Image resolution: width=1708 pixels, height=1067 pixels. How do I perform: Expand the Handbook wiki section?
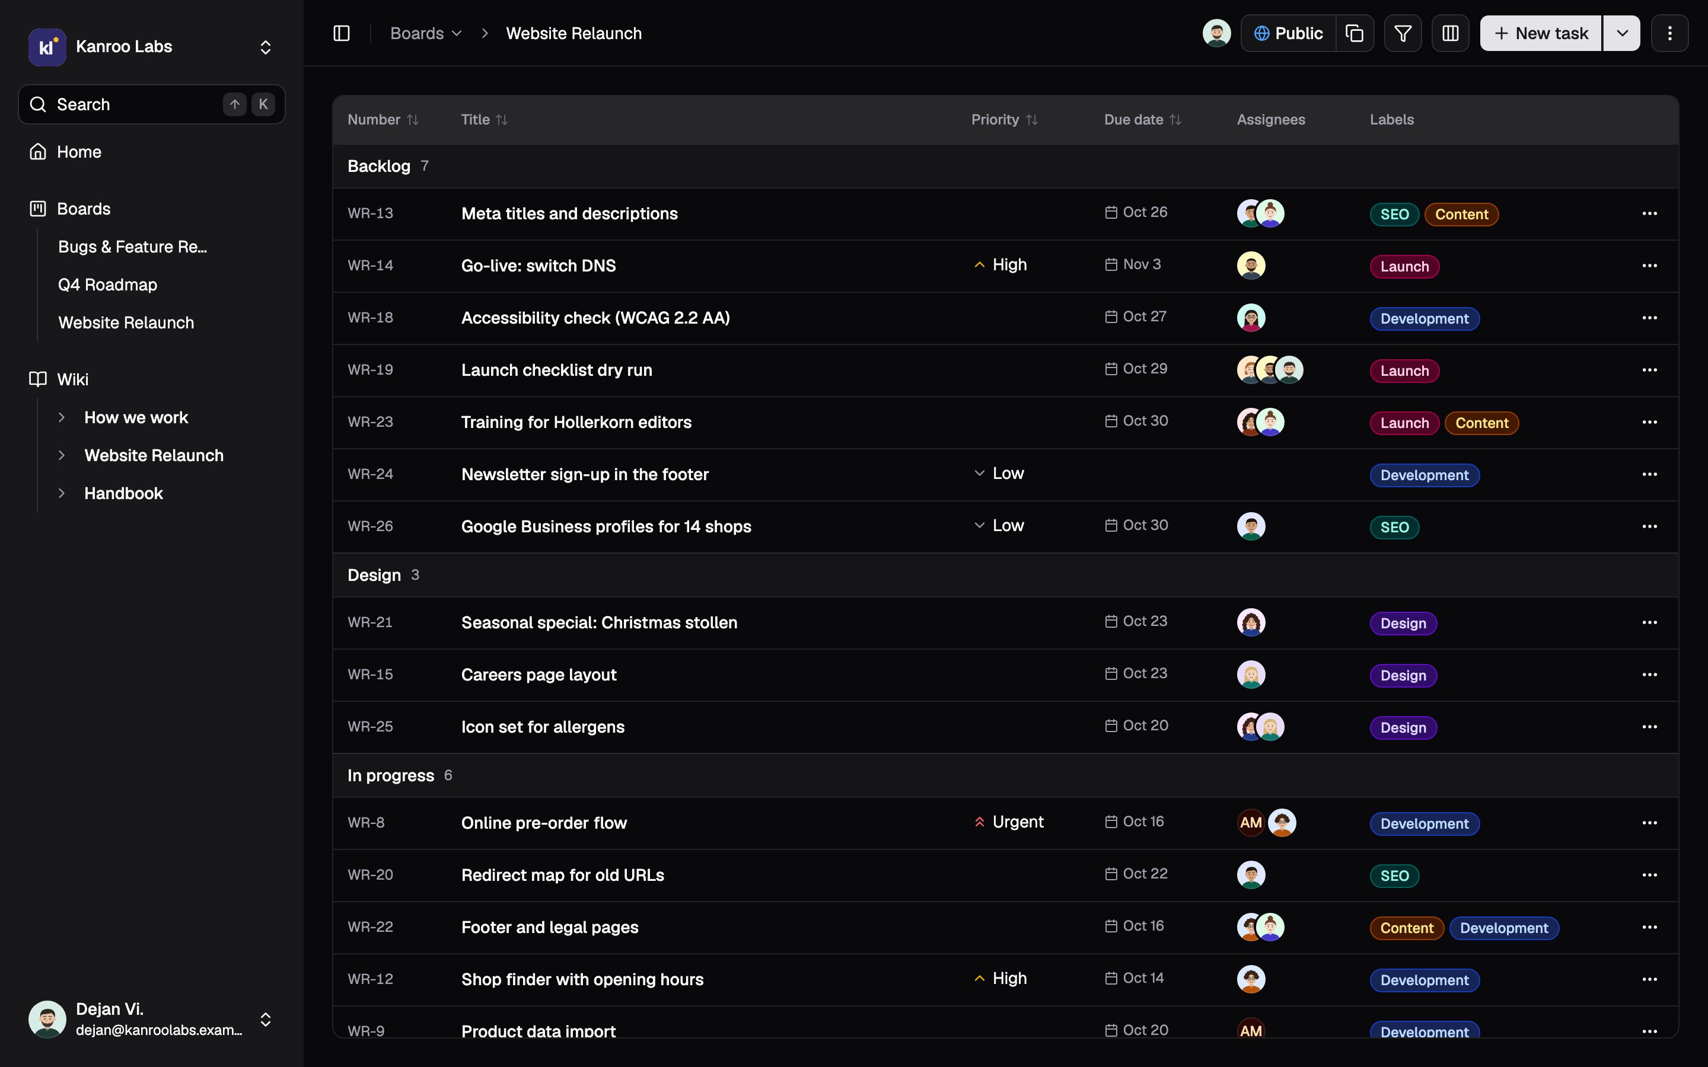pyautogui.click(x=62, y=493)
